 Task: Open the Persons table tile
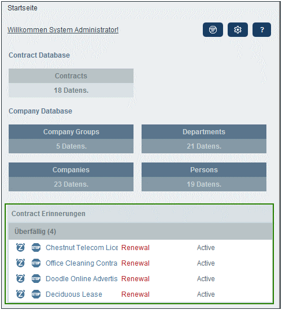pyautogui.click(x=204, y=177)
